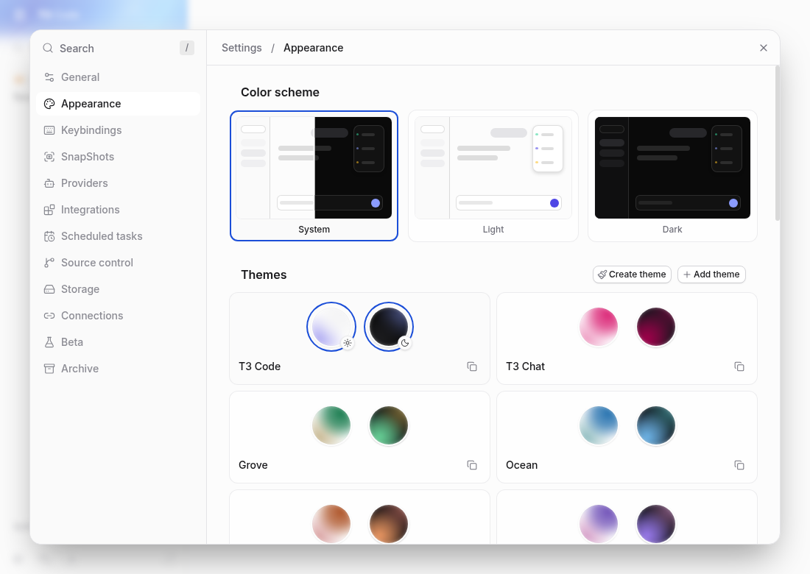Click the Beta flask icon
Image resolution: width=810 pixels, height=574 pixels.
tap(49, 342)
